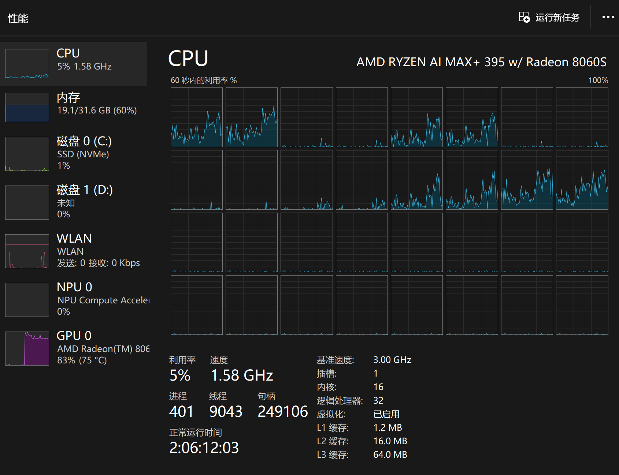Click the 逻辑处理器 label
Image resolution: width=619 pixels, height=475 pixels.
click(x=340, y=401)
